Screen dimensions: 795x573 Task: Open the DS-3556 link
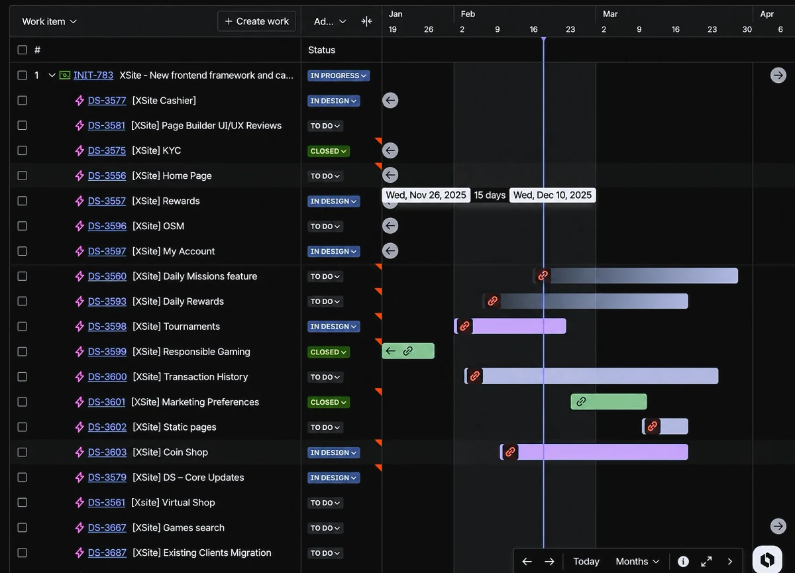pos(107,176)
